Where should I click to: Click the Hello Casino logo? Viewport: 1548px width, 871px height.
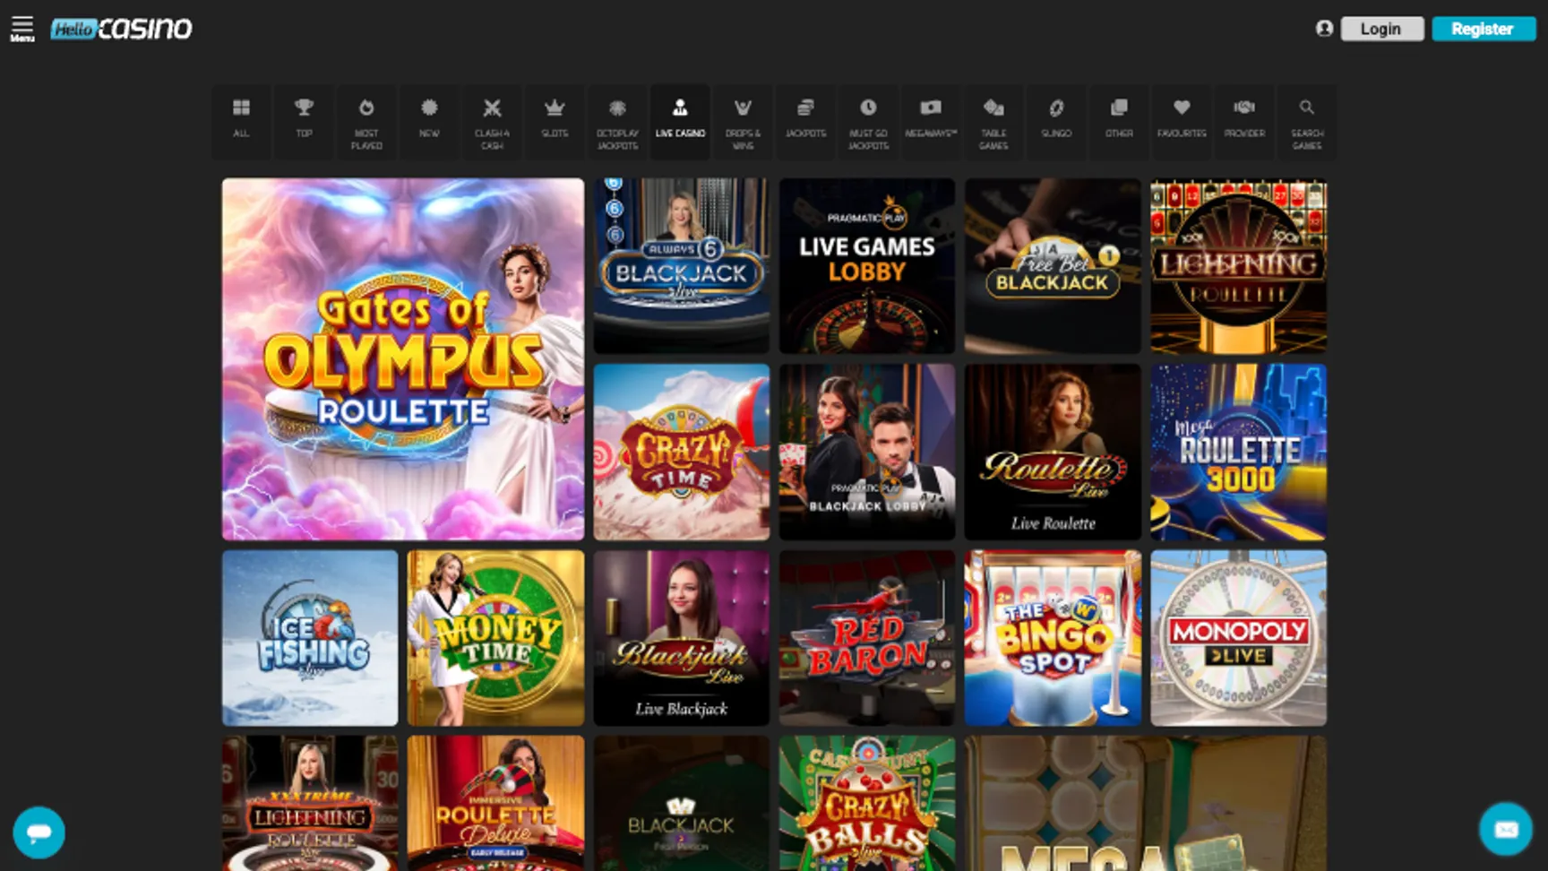pos(121,29)
